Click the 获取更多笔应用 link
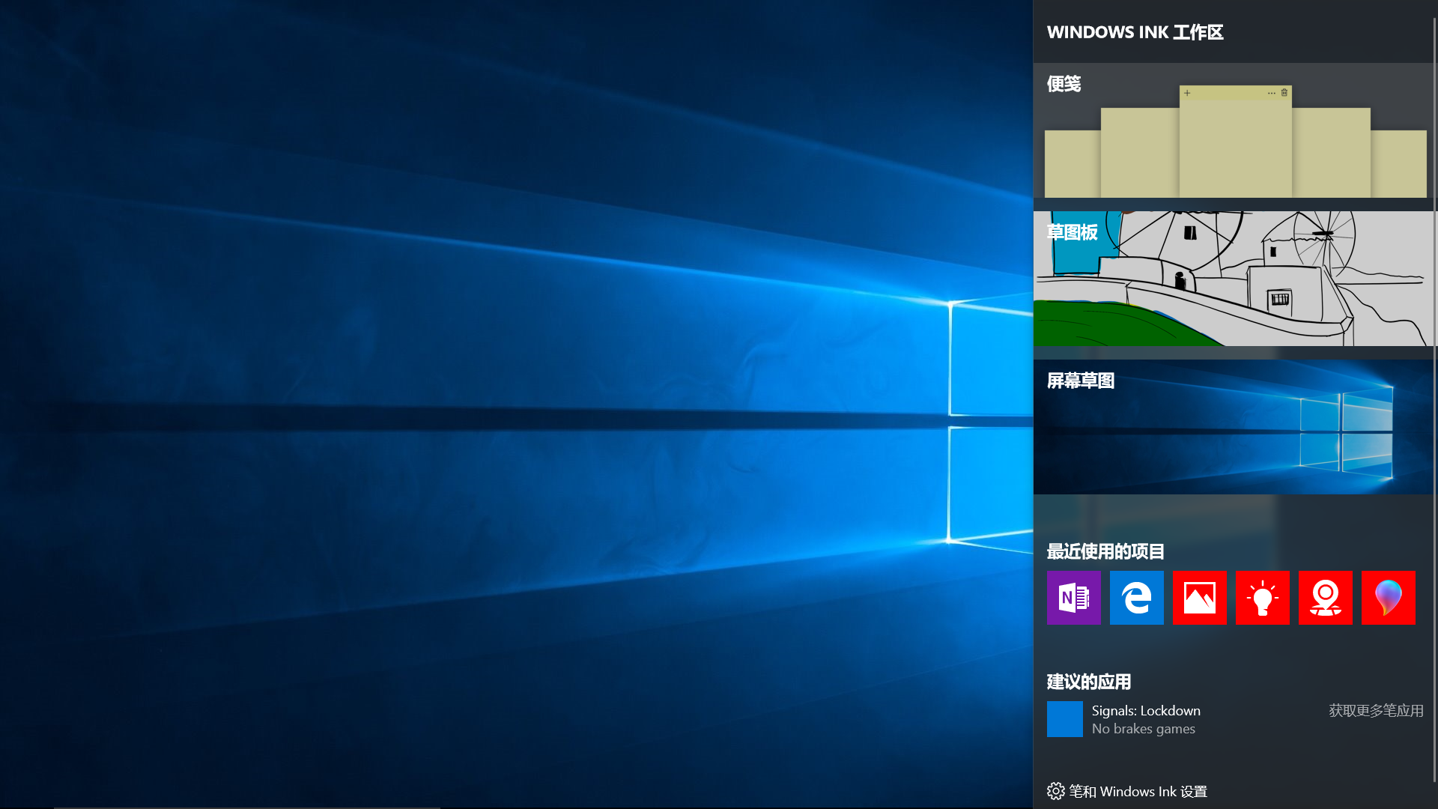This screenshot has height=809, width=1438. tap(1376, 710)
